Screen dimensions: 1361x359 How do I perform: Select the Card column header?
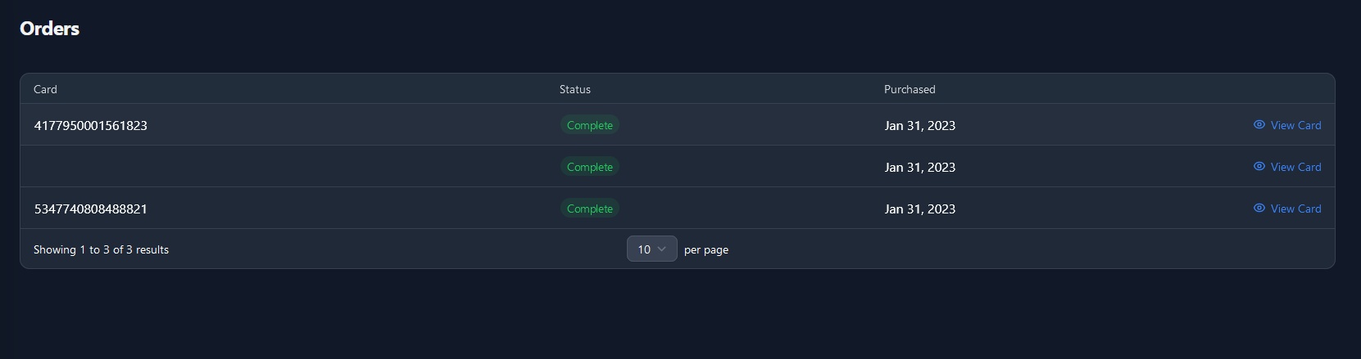45,89
